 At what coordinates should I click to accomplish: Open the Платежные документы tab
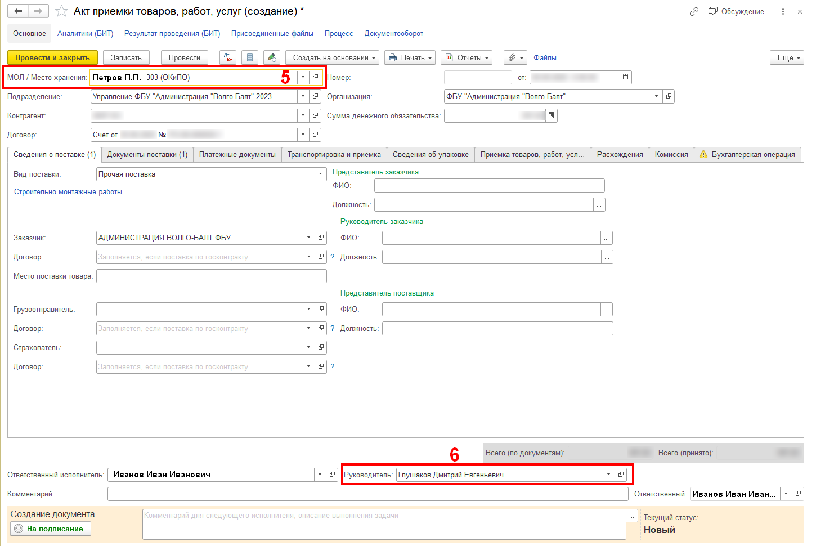(x=237, y=155)
